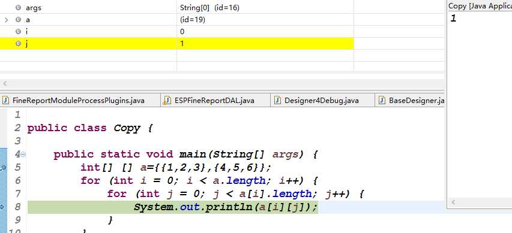Click the Java file icon on Designer4Debug tab
Screen dimensions: 512x233
277,101
